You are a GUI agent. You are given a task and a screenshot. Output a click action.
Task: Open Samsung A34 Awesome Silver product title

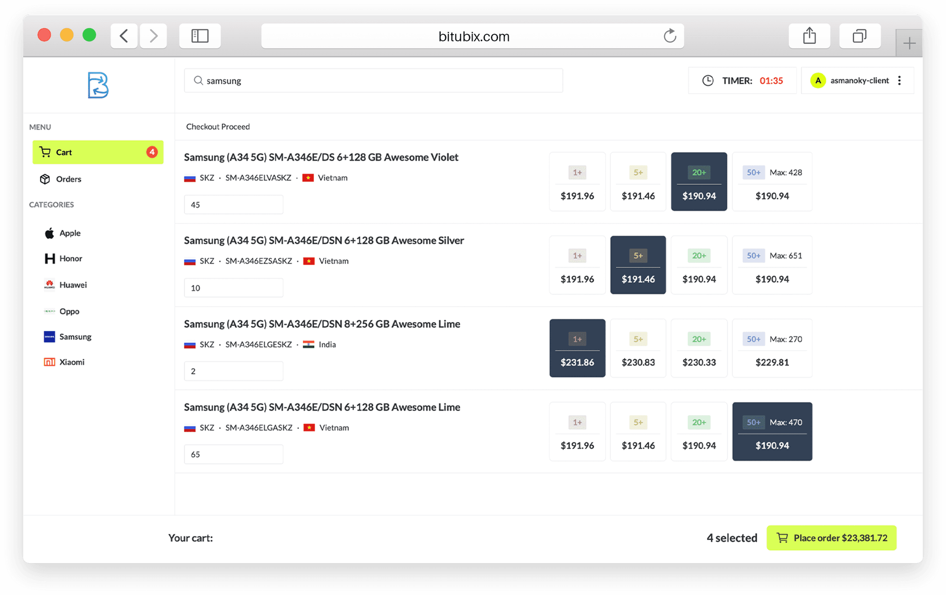324,240
